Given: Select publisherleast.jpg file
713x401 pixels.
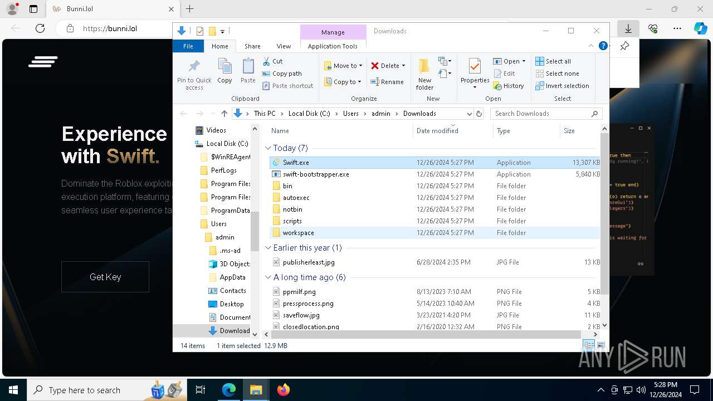Looking at the screenshot, I should 435,262.
